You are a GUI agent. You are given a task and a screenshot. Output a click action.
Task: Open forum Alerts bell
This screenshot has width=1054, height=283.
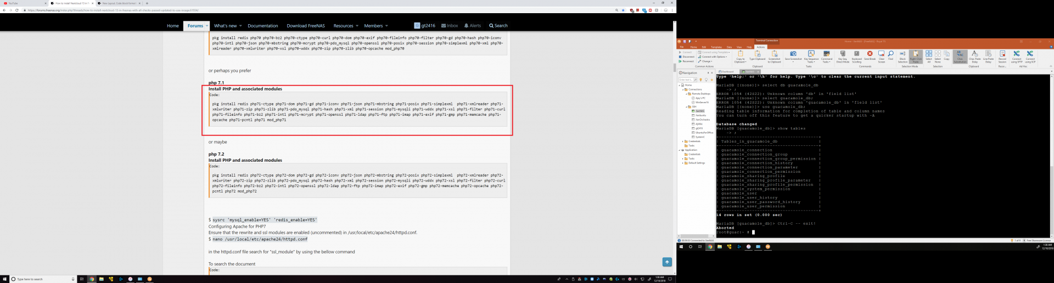coord(473,26)
